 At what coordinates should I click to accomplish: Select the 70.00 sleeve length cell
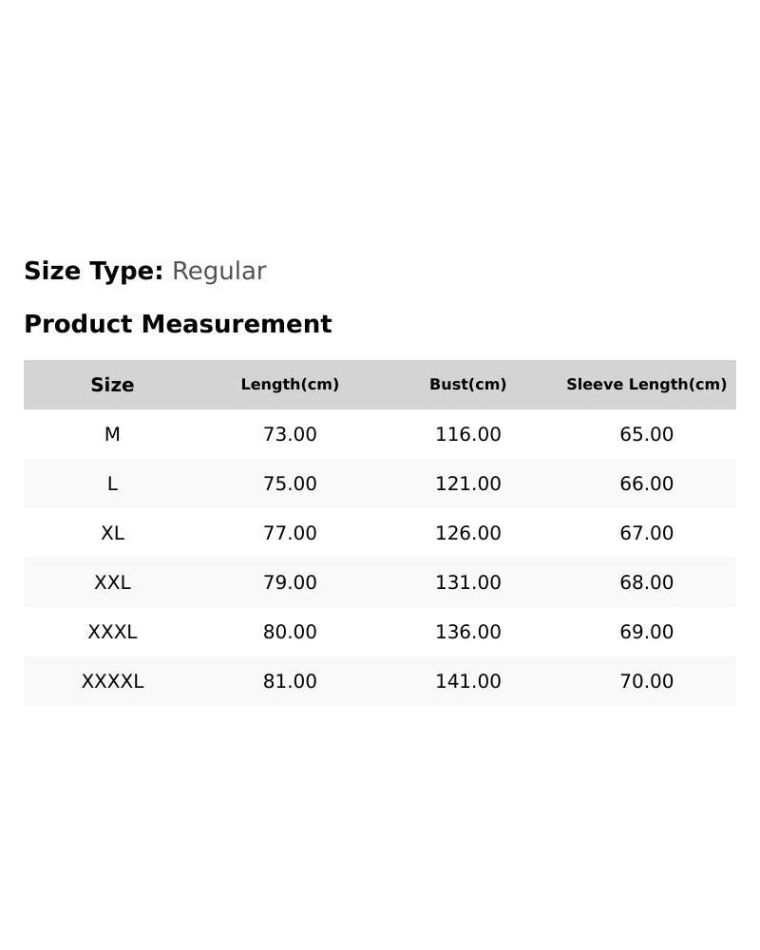[646, 681]
